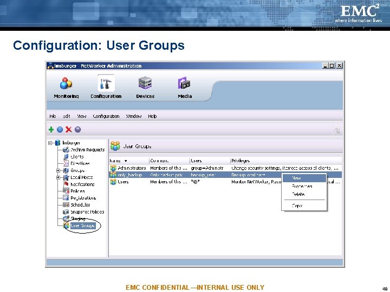Maximize the NetWorker Administration window
This screenshot has width=390, height=292.
pos(332,65)
